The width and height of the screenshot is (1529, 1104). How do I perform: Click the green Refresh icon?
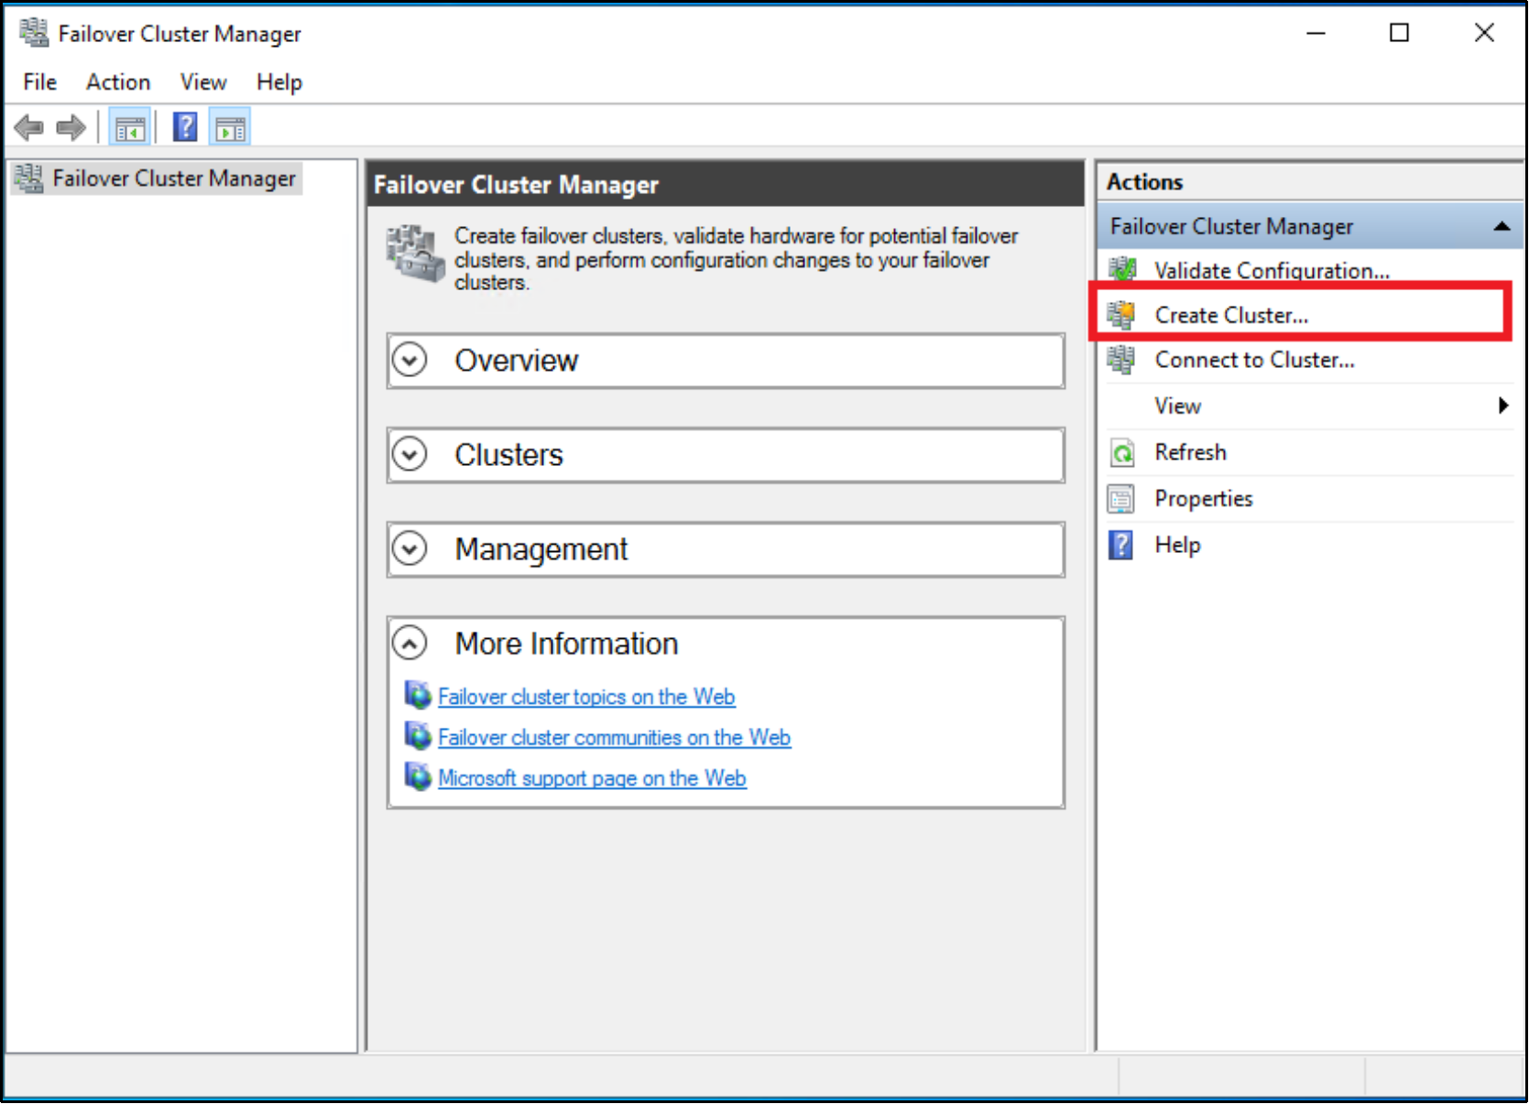point(1121,452)
